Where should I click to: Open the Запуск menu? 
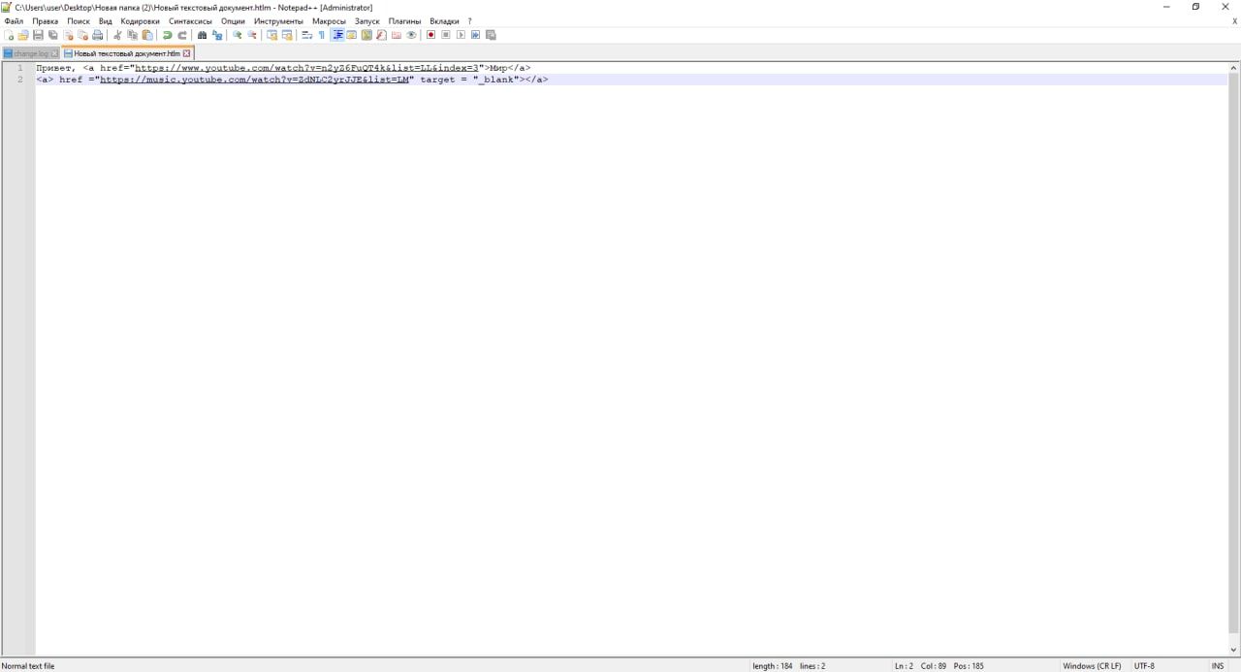367,20
